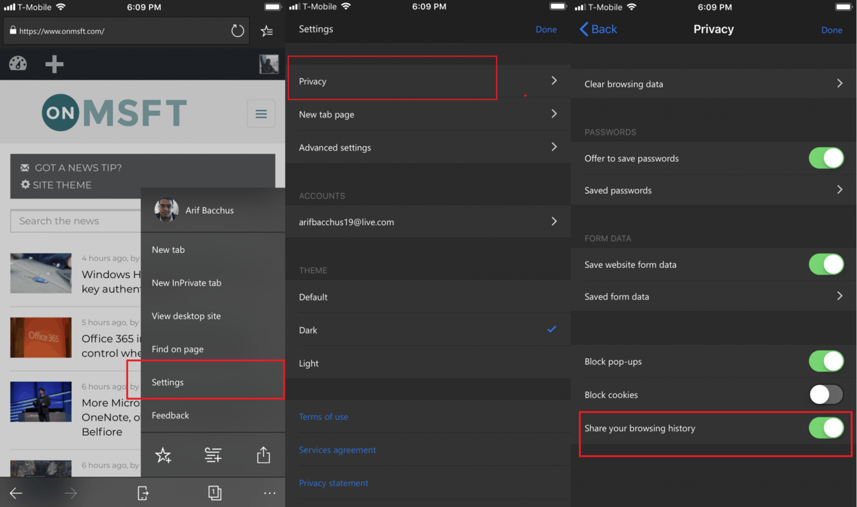Screen dimensions: 857x507
Task: Open Services agreement link
Action: tap(337, 450)
